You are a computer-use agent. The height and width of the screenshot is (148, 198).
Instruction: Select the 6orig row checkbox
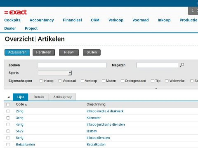(8, 138)
